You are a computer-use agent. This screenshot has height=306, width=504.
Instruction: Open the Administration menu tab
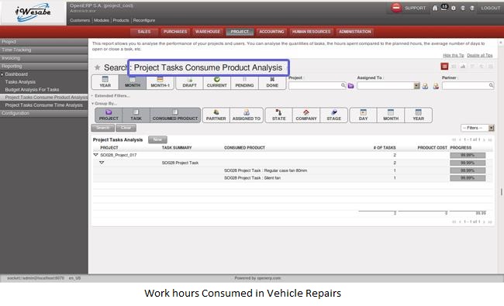point(355,32)
